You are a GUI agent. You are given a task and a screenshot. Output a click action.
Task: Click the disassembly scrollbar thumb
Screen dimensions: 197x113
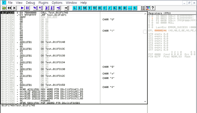(145, 32)
